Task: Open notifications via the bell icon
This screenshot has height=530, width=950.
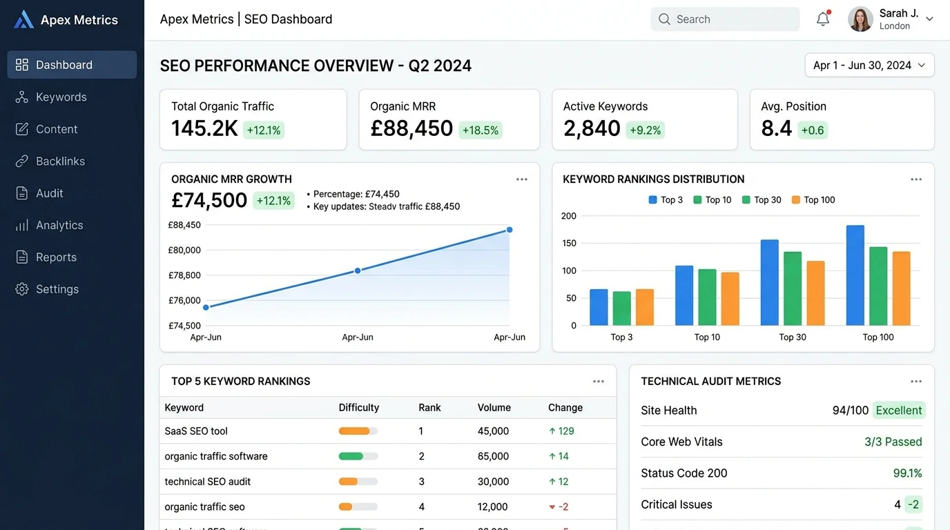Action: point(823,19)
